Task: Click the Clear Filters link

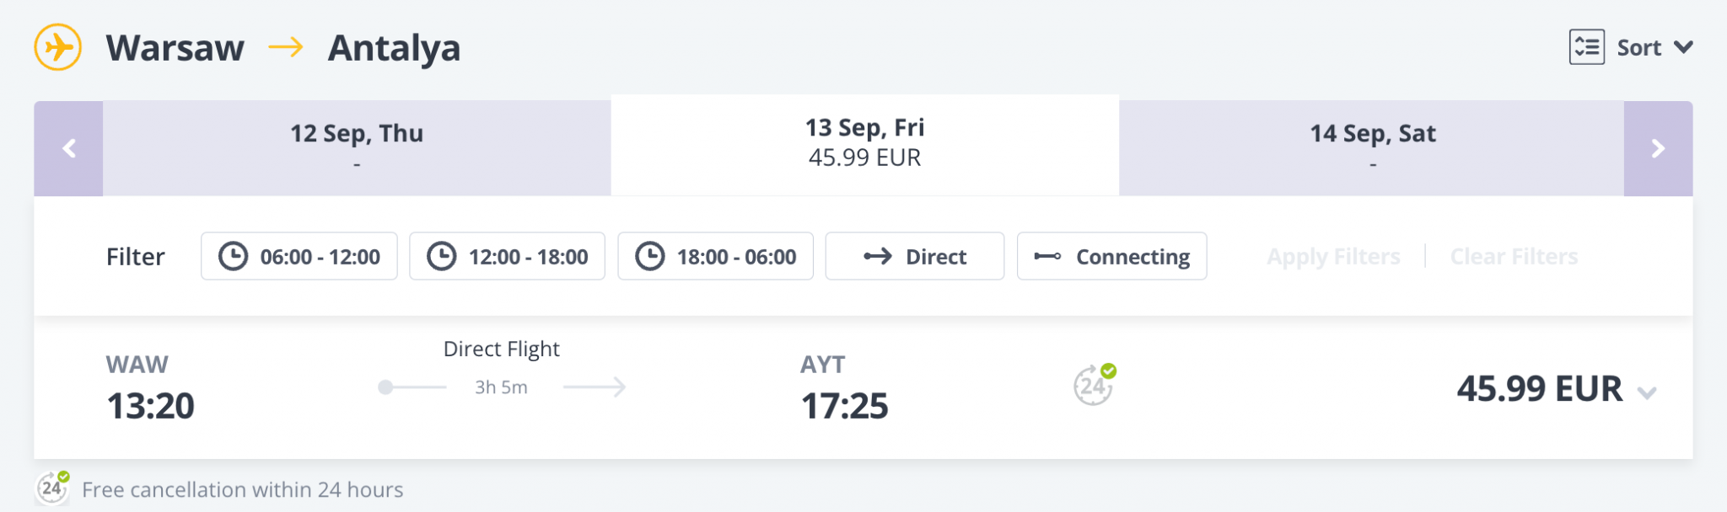Action: coord(1514,256)
